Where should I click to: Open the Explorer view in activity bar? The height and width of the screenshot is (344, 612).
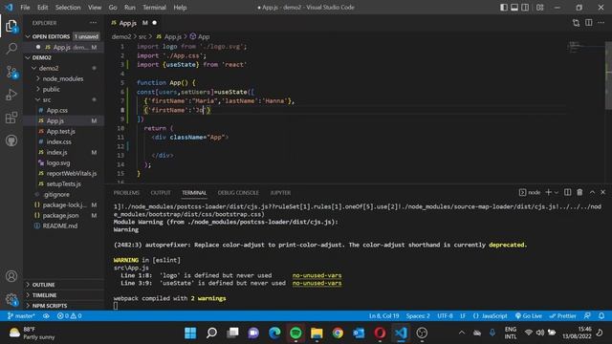tap(11, 27)
